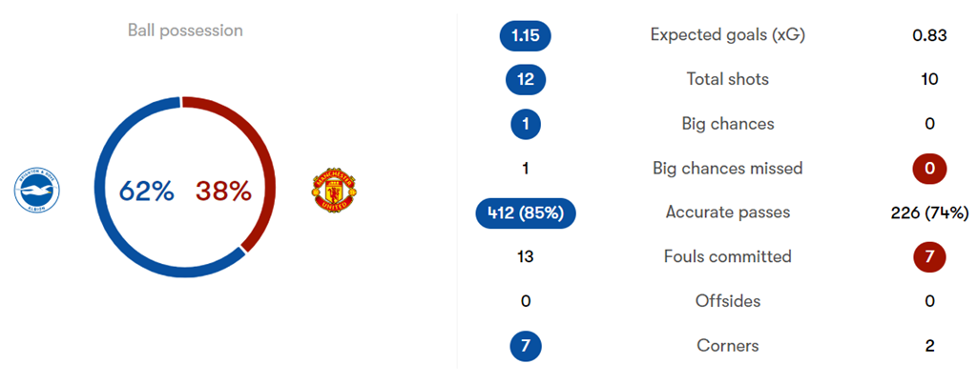Image resolution: width=977 pixels, height=384 pixels.
Task: Click the Fouls committed label
Action: pos(727,257)
